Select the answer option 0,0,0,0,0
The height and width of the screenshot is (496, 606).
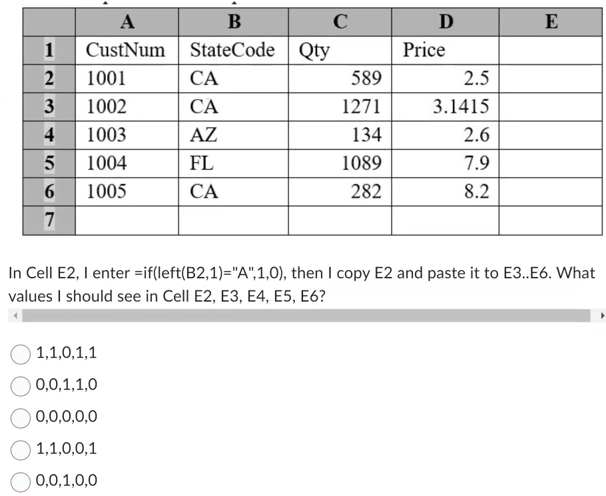(20, 417)
